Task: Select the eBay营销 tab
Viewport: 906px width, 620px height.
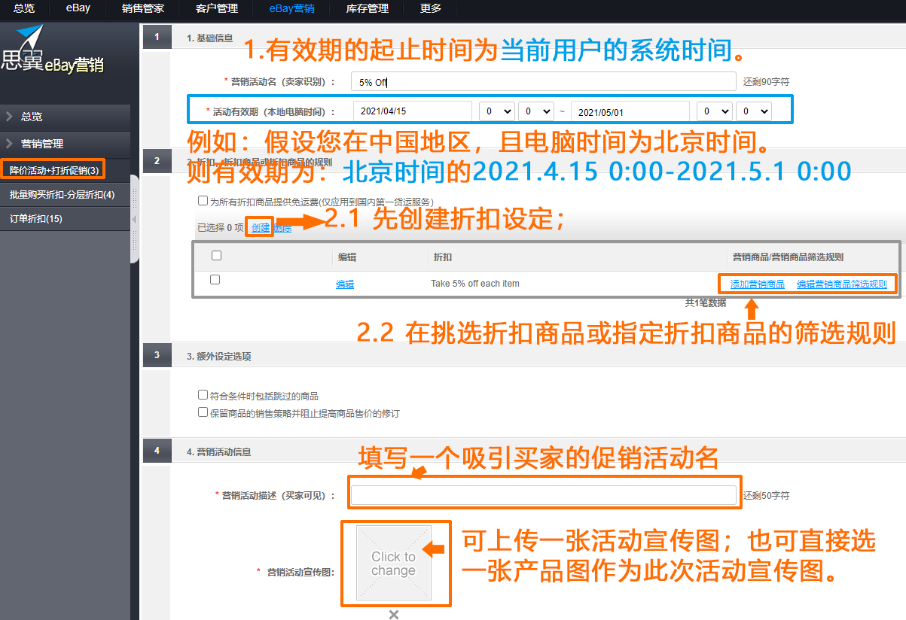Action: click(292, 9)
